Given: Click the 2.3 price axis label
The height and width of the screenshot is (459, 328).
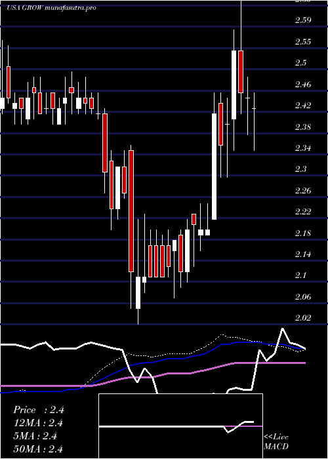Looking at the screenshot, I should tap(300, 169).
